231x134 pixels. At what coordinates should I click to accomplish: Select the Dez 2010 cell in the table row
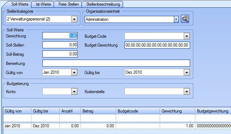click(45, 126)
